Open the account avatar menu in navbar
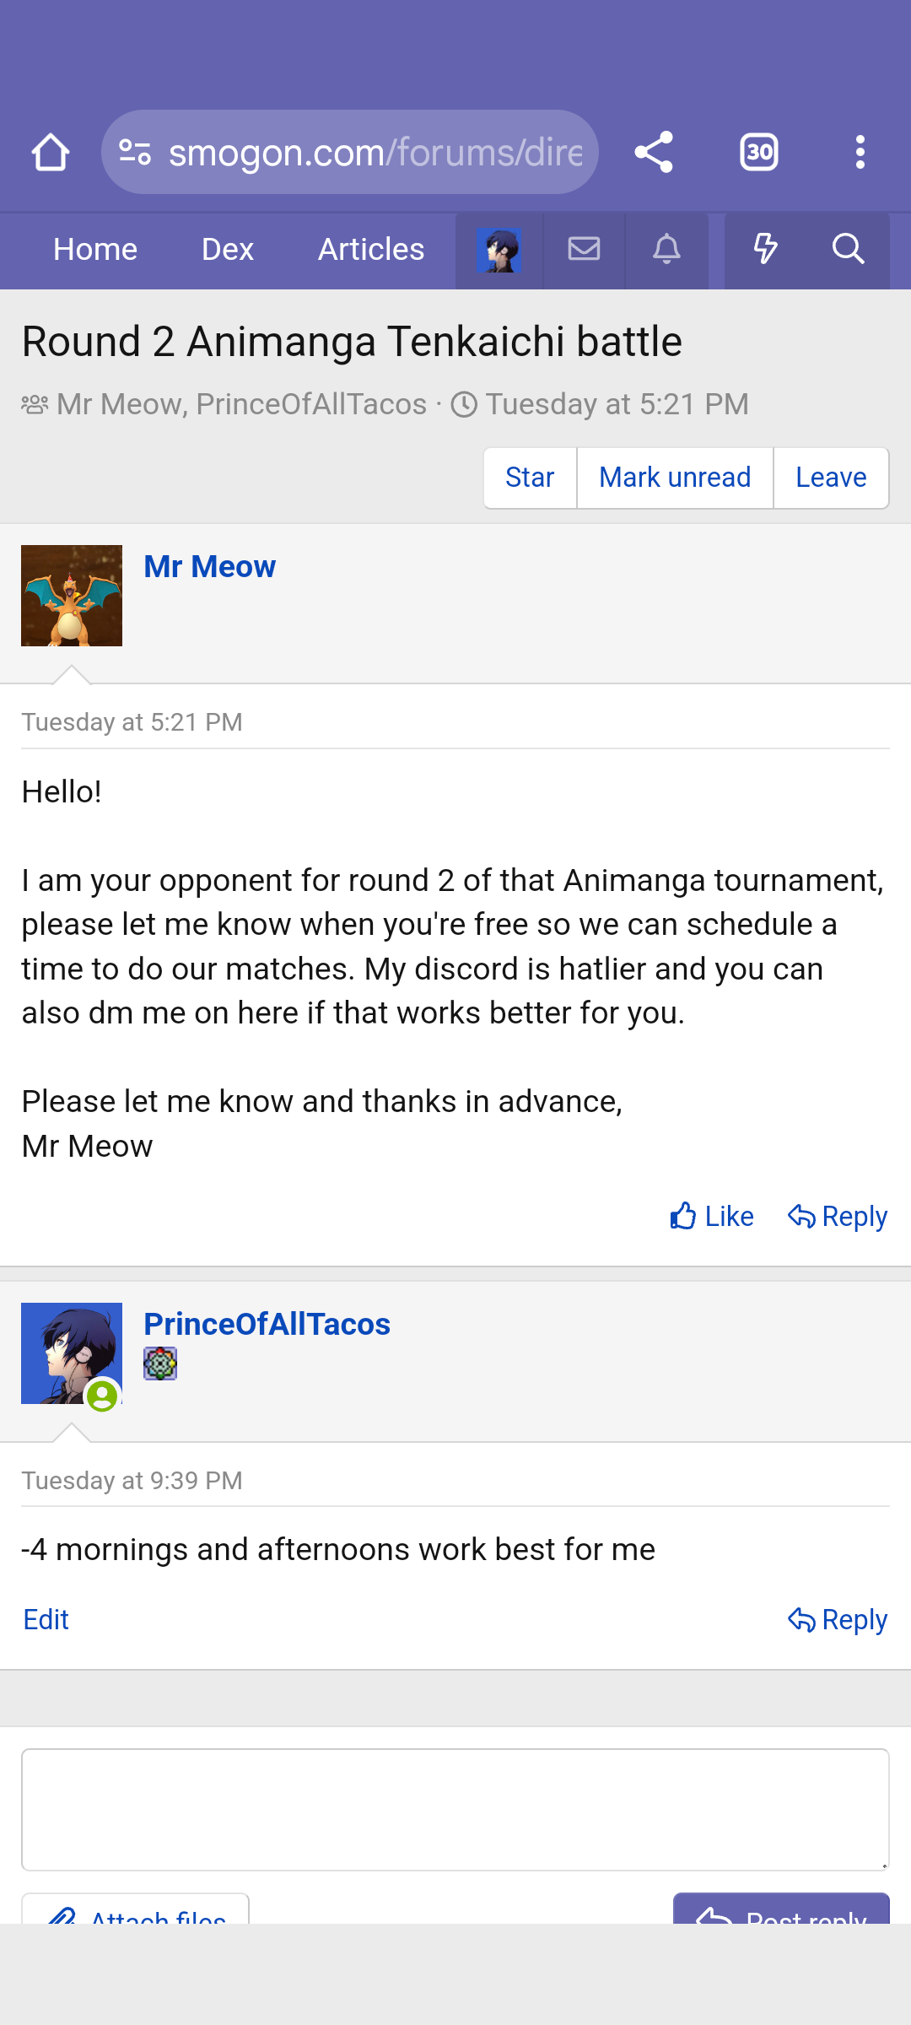This screenshot has width=911, height=2025. point(499,251)
